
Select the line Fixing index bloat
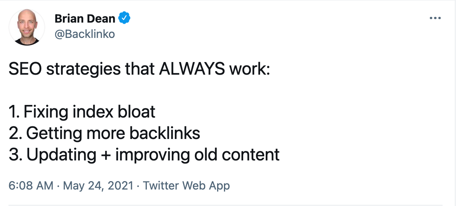coord(89,112)
